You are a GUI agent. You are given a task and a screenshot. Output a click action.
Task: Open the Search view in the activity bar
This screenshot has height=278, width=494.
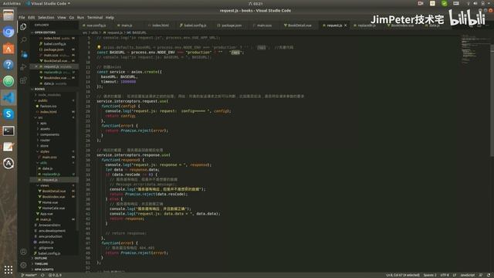tap(23, 40)
